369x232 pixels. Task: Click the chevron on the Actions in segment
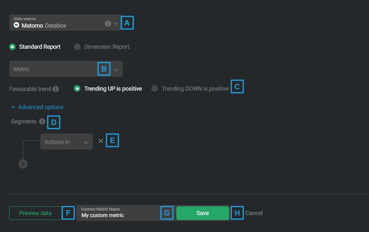coord(86,141)
